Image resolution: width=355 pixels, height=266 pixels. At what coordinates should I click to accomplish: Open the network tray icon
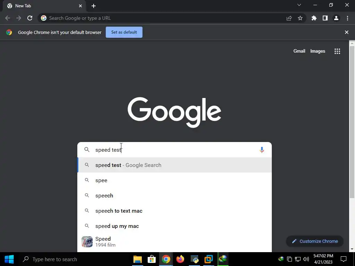point(298,259)
